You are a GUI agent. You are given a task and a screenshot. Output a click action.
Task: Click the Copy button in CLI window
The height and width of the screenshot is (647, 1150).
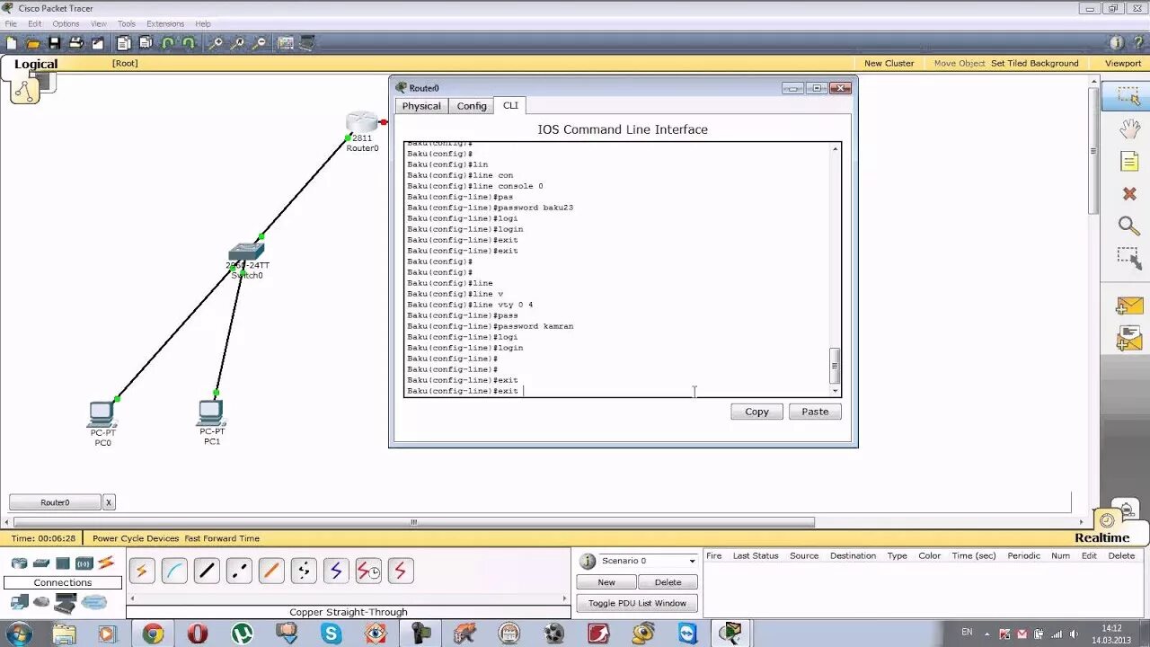tap(756, 412)
